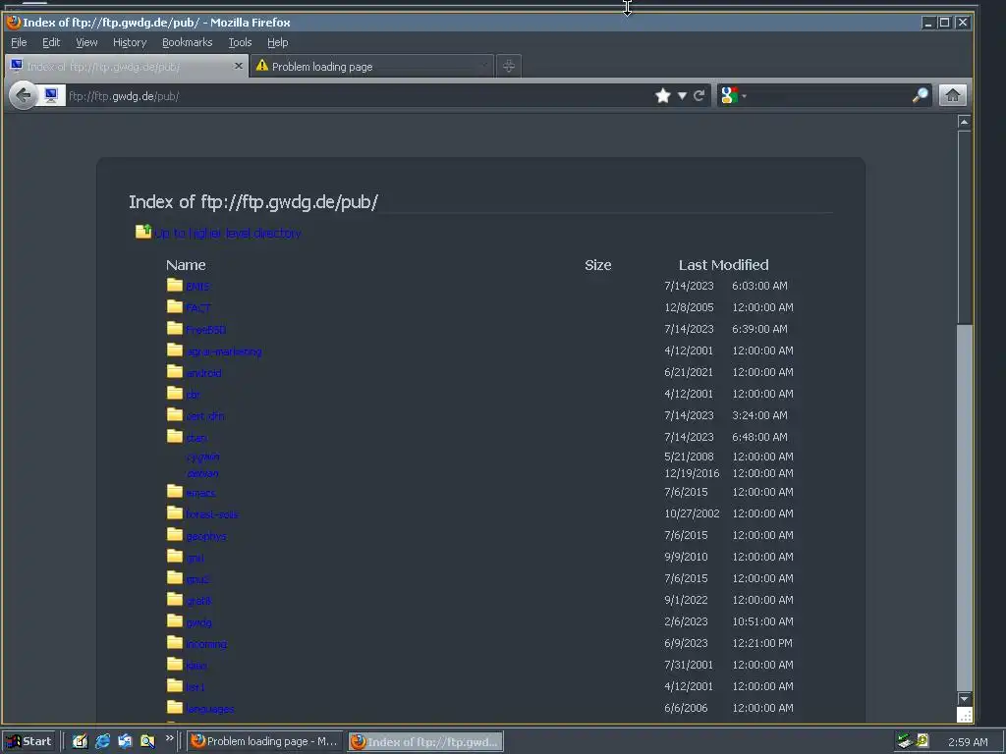This screenshot has width=1006, height=754.
Task: Click folder icon next to gwdg
Action: [x=175, y=620]
